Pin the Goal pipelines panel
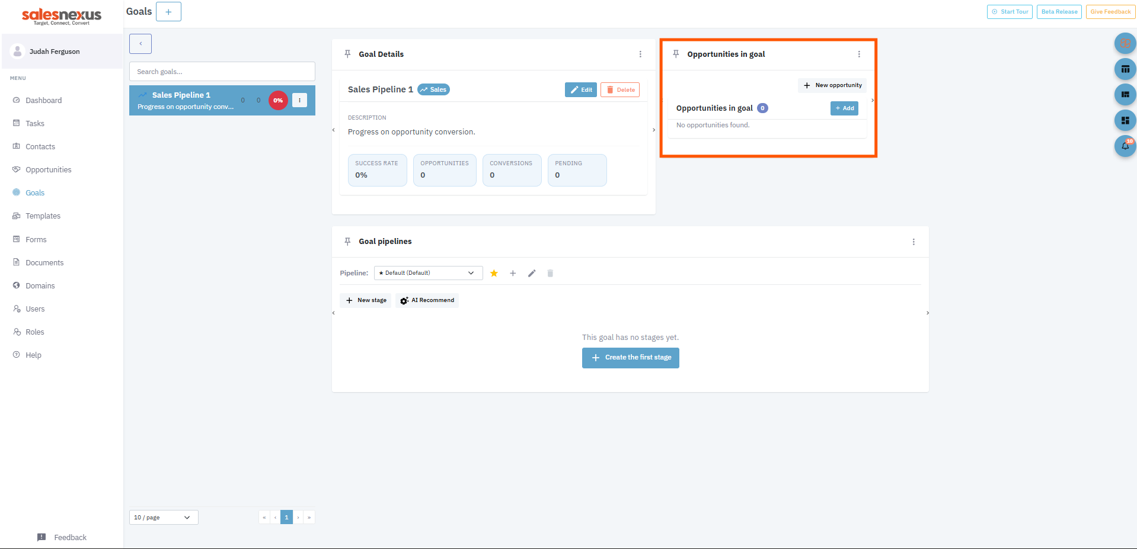 [x=347, y=241]
